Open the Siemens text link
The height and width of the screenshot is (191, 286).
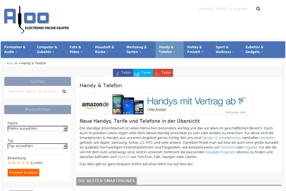(x=228, y=148)
